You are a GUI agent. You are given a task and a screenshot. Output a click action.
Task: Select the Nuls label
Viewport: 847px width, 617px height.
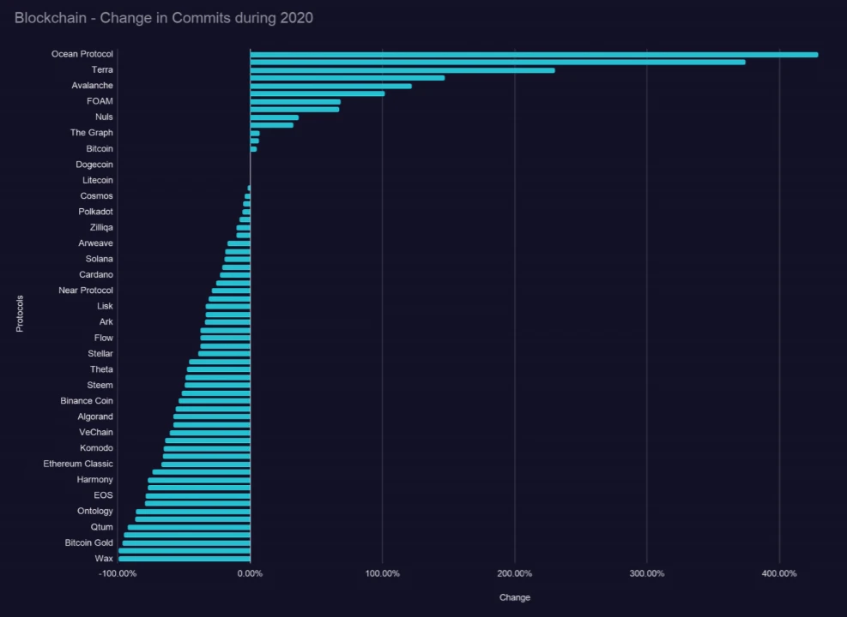click(104, 117)
